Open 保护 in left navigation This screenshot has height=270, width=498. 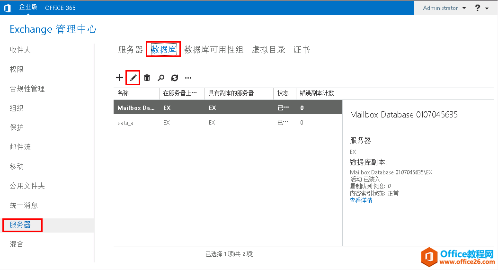pyautogui.click(x=17, y=127)
